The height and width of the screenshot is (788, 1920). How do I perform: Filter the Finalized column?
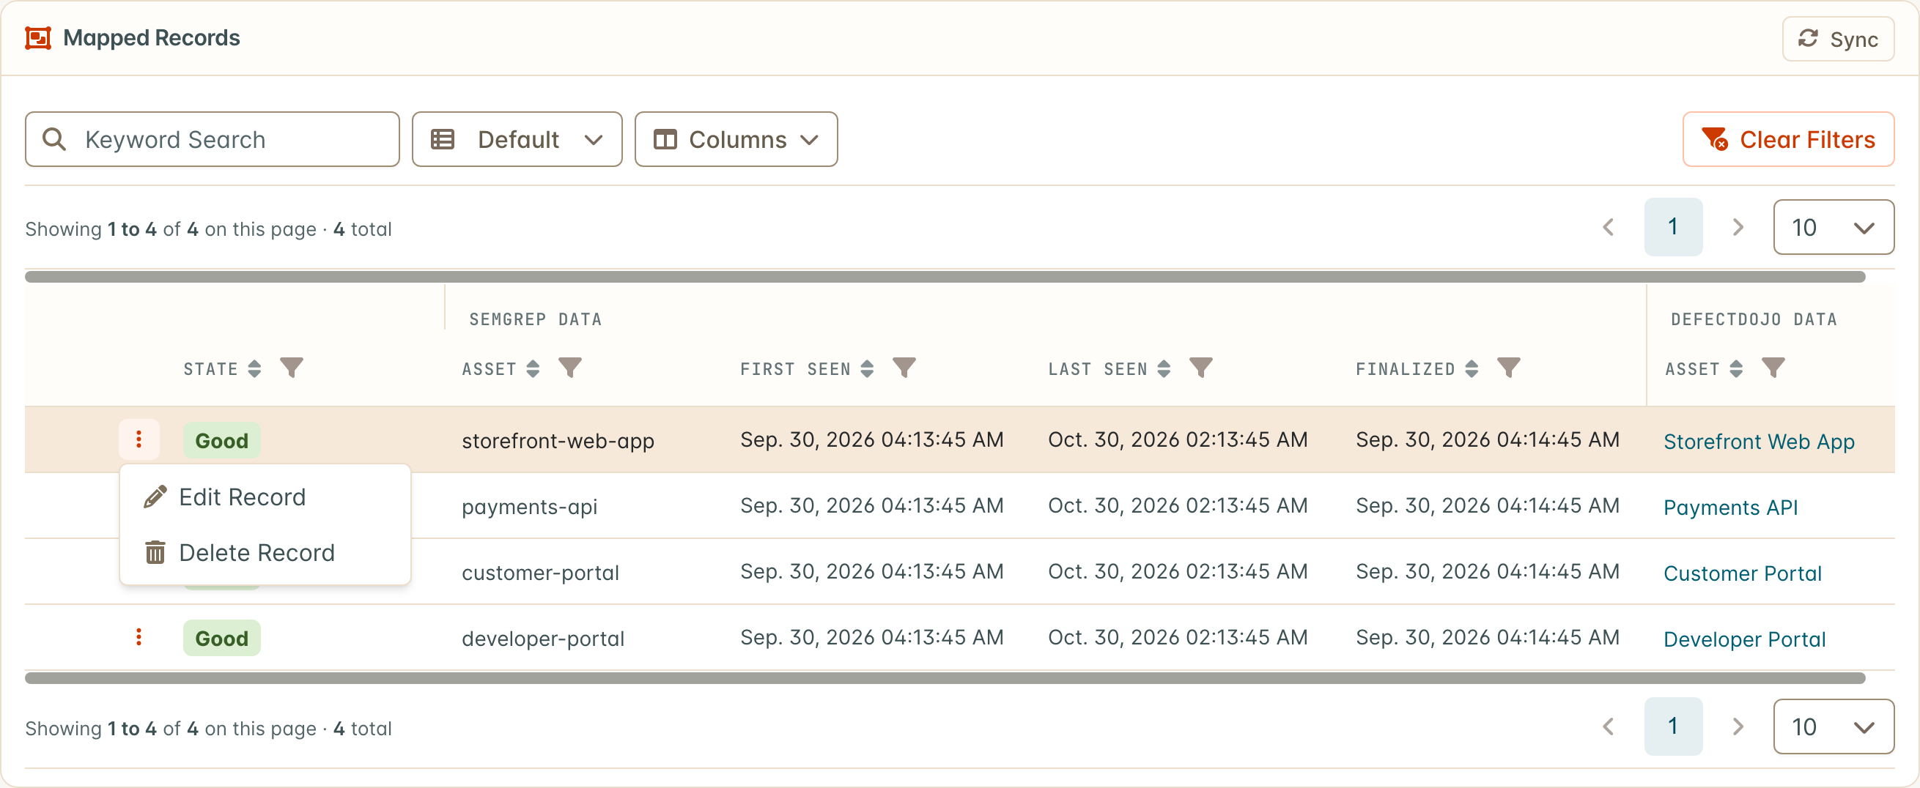click(1509, 368)
